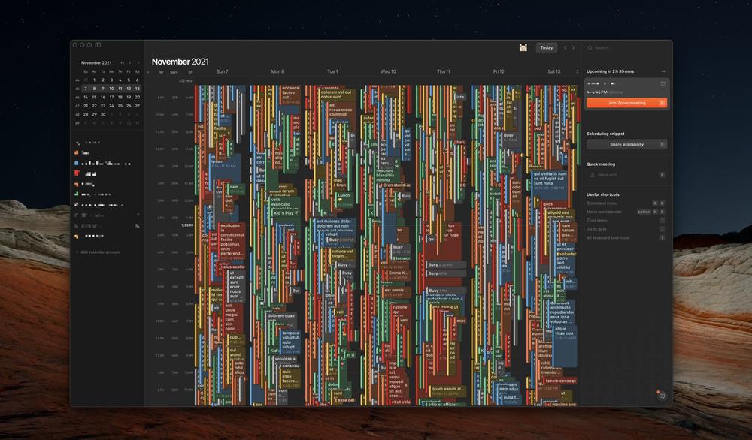
Task: Open the feedback chat icon at bottom right
Action: pos(662,396)
